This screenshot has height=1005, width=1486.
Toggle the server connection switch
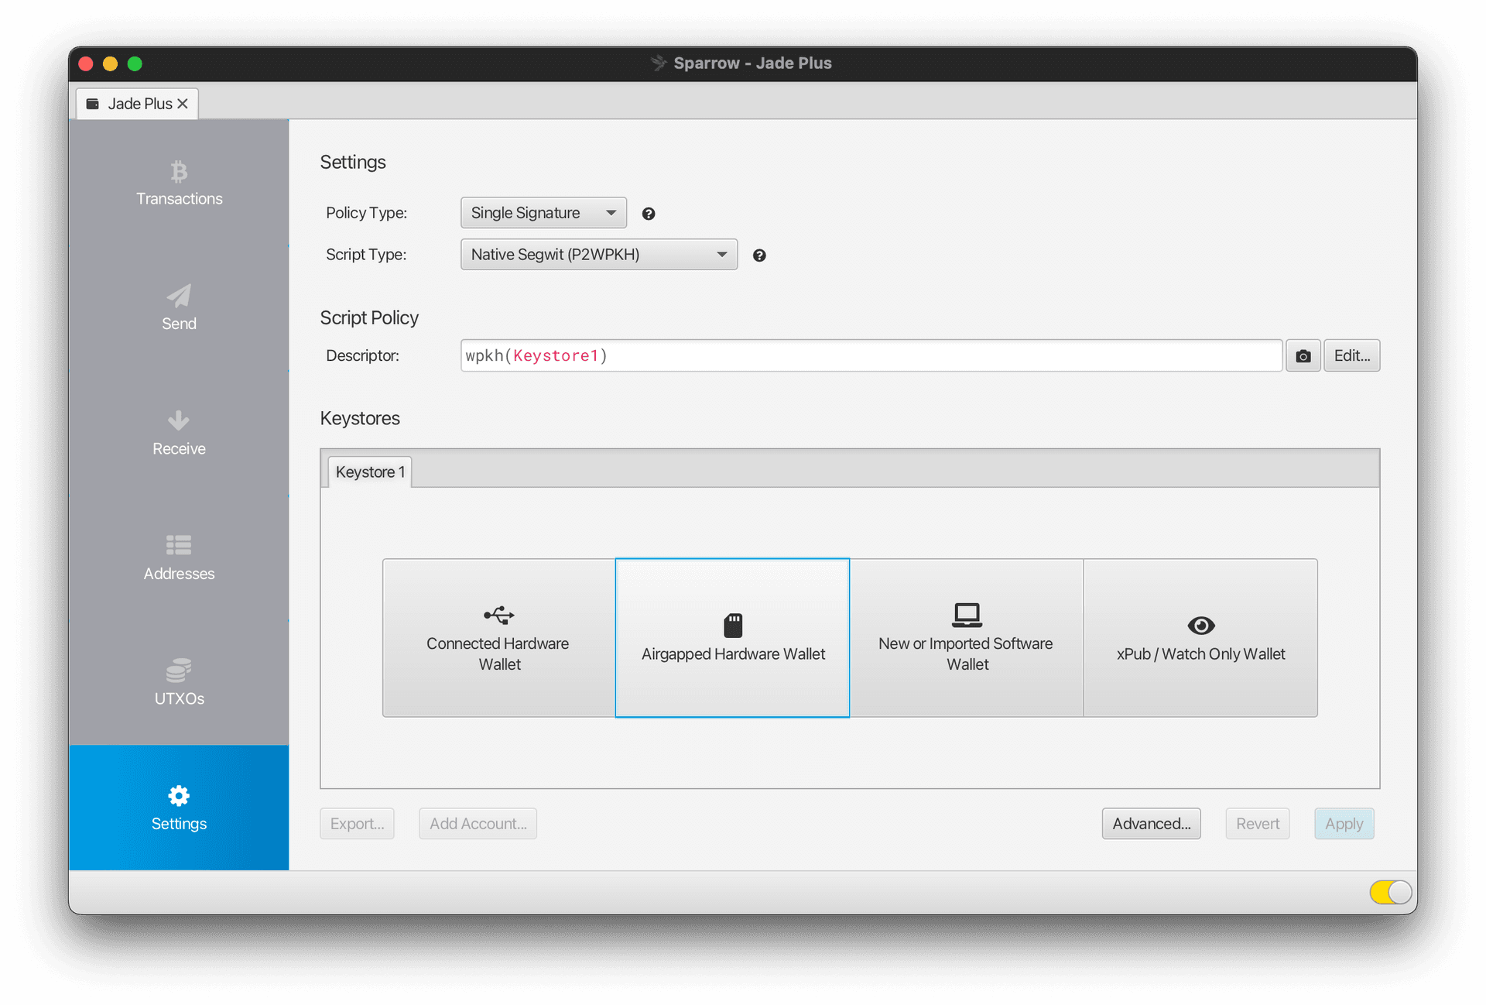click(1390, 892)
